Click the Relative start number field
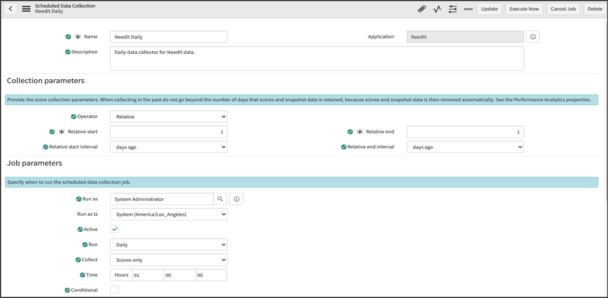 pyautogui.click(x=169, y=132)
